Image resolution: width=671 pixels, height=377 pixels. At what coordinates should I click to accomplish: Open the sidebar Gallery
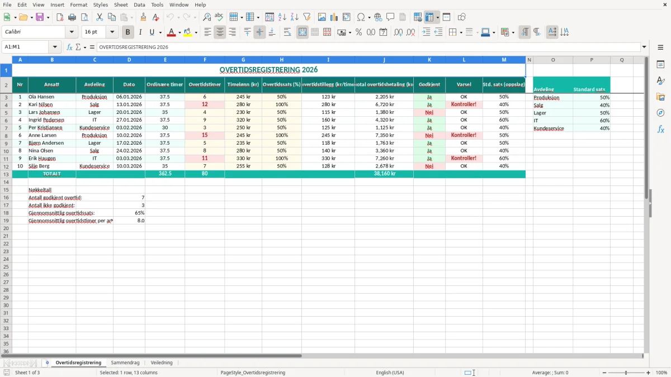pyautogui.click(x=660, y=97)
